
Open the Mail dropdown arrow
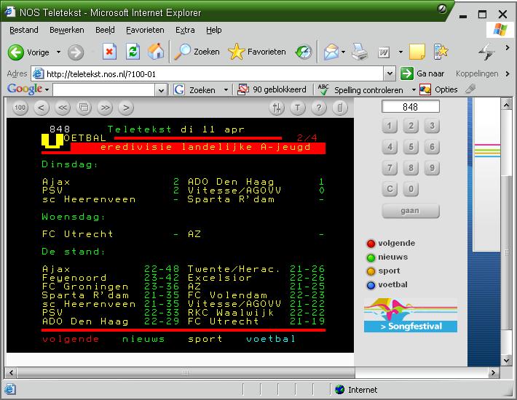[343, 52]
